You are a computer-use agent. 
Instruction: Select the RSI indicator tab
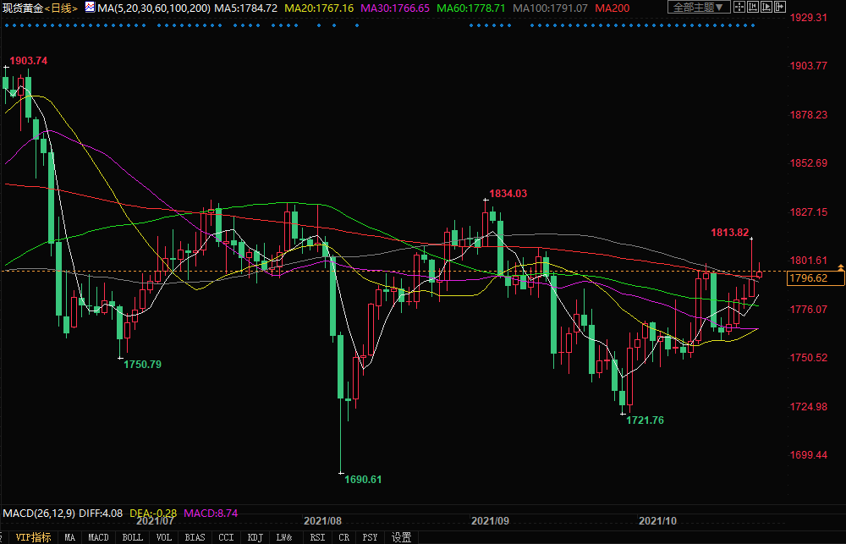(317, 537)
